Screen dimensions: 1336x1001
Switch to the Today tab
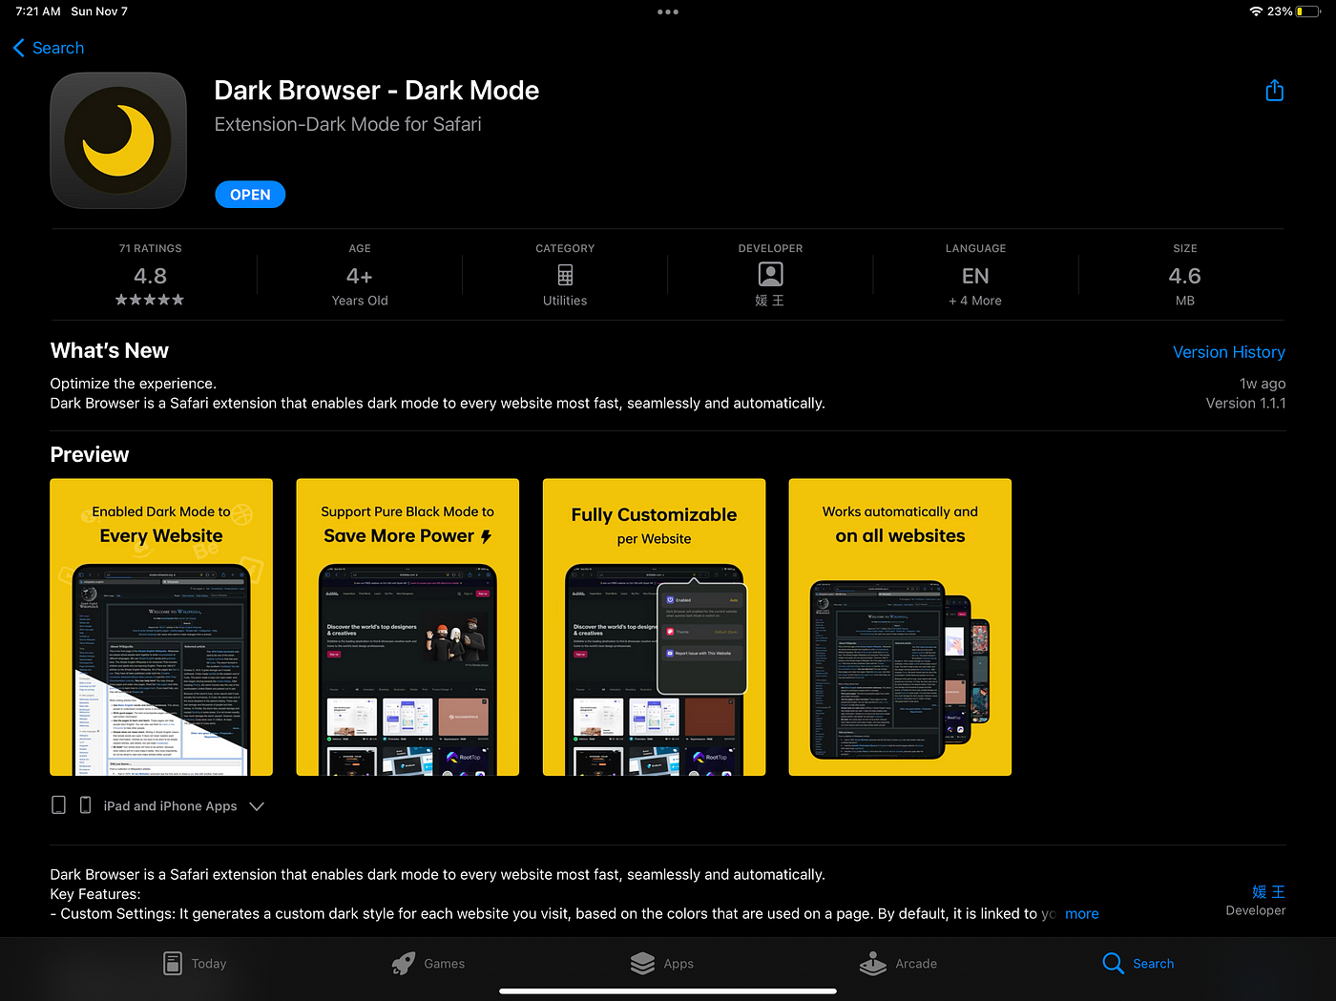pos(195,963)
